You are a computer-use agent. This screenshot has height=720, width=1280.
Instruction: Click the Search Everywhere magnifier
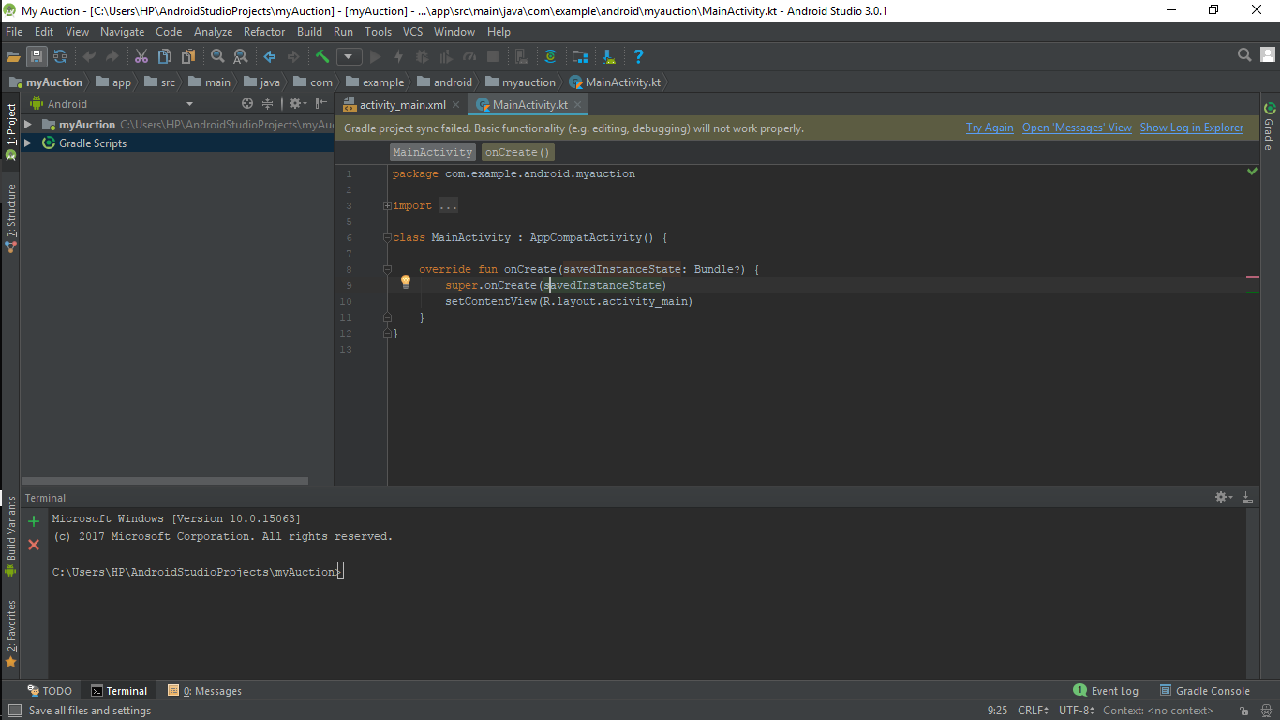coord(1244,55)
